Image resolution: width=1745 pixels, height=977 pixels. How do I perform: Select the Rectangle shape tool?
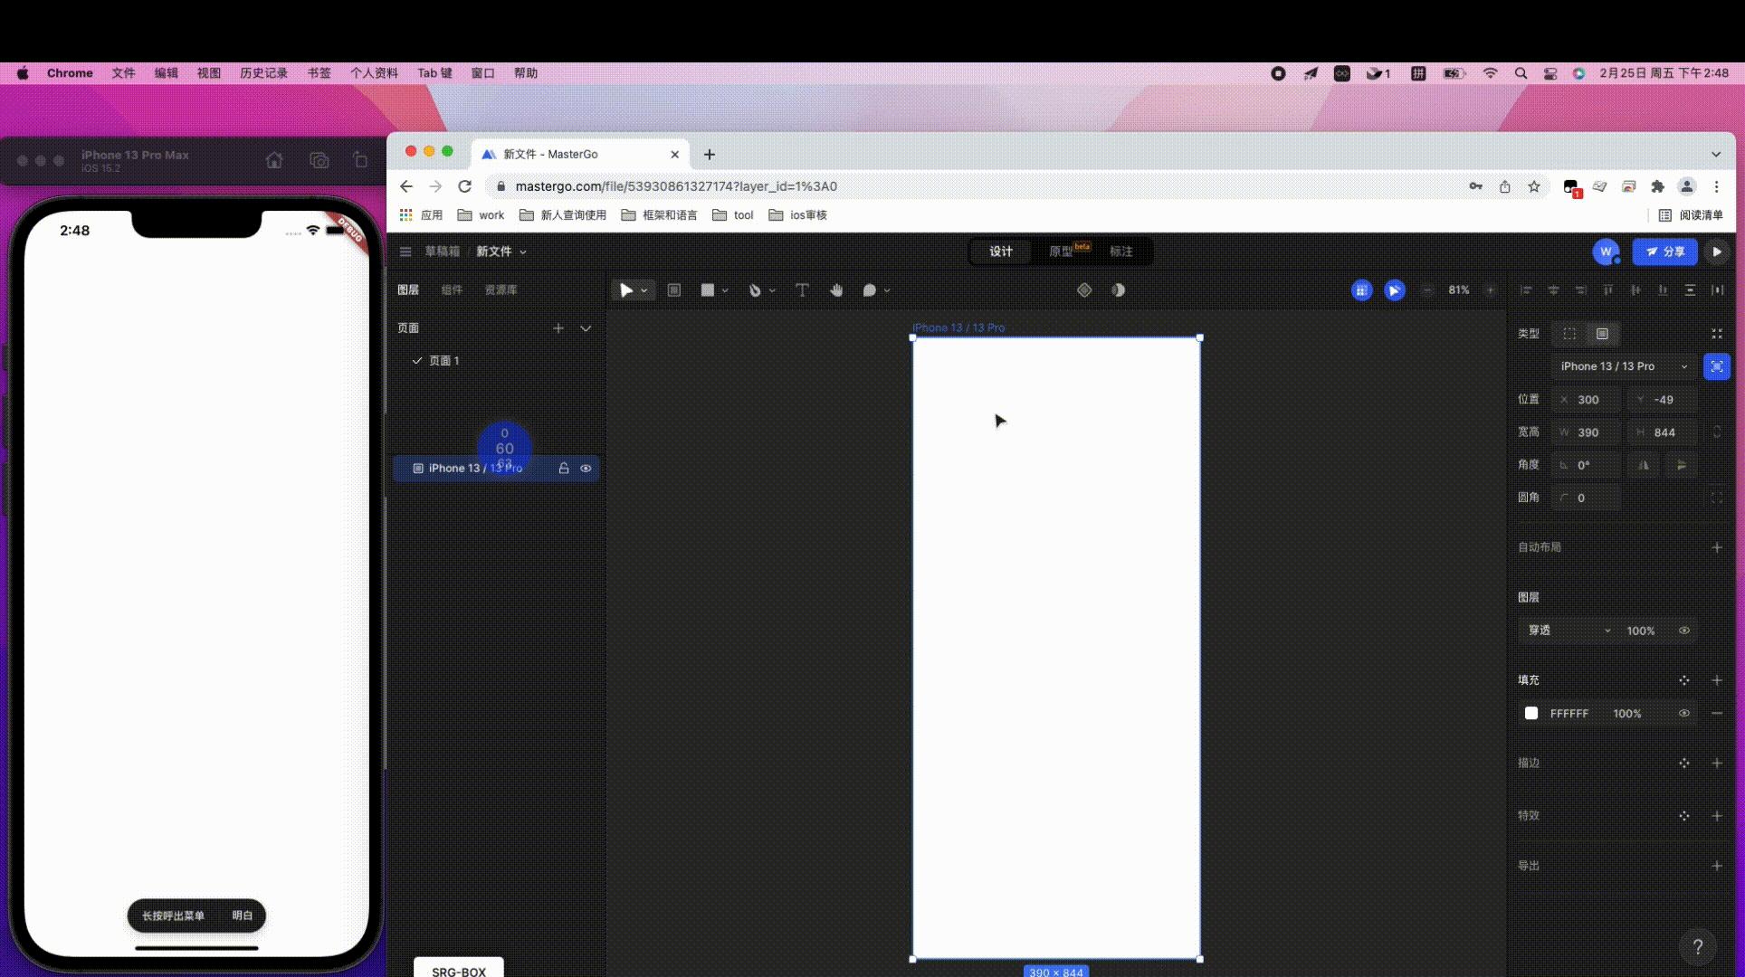[710, 290]
